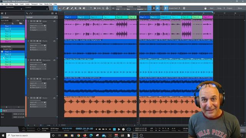Go to the Start page button
The image size is (246, 138).
pos(211,8)
